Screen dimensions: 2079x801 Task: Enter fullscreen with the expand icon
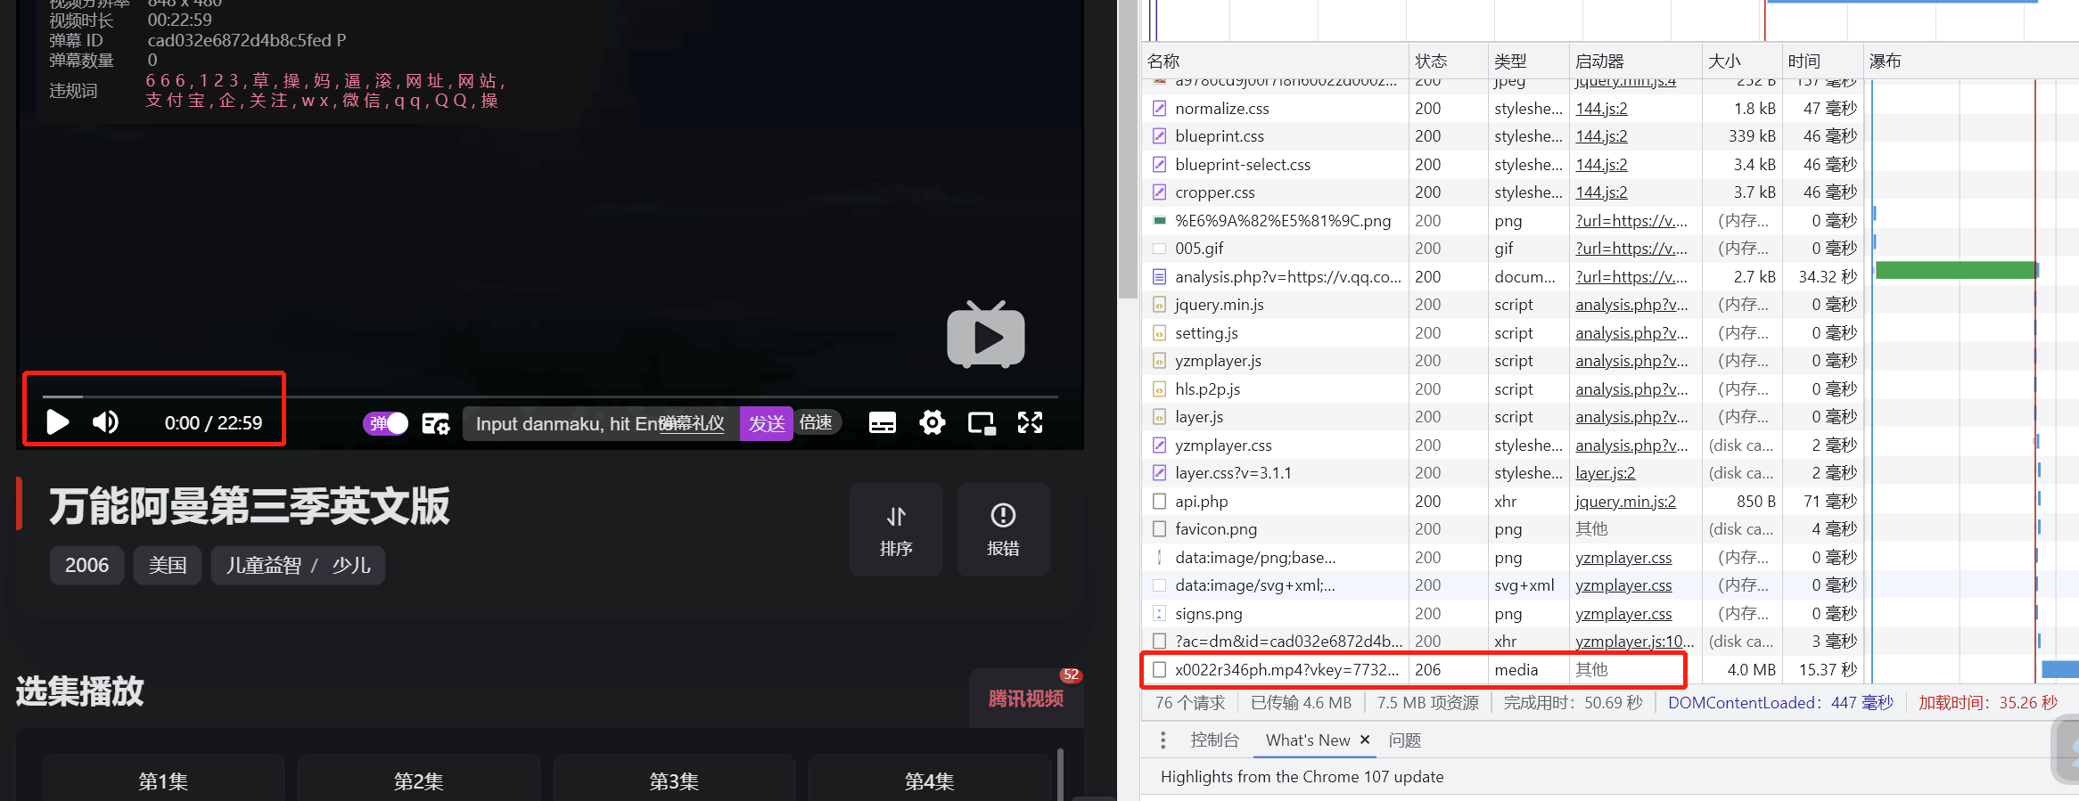pyautogui.click(x=1030, y=423)
